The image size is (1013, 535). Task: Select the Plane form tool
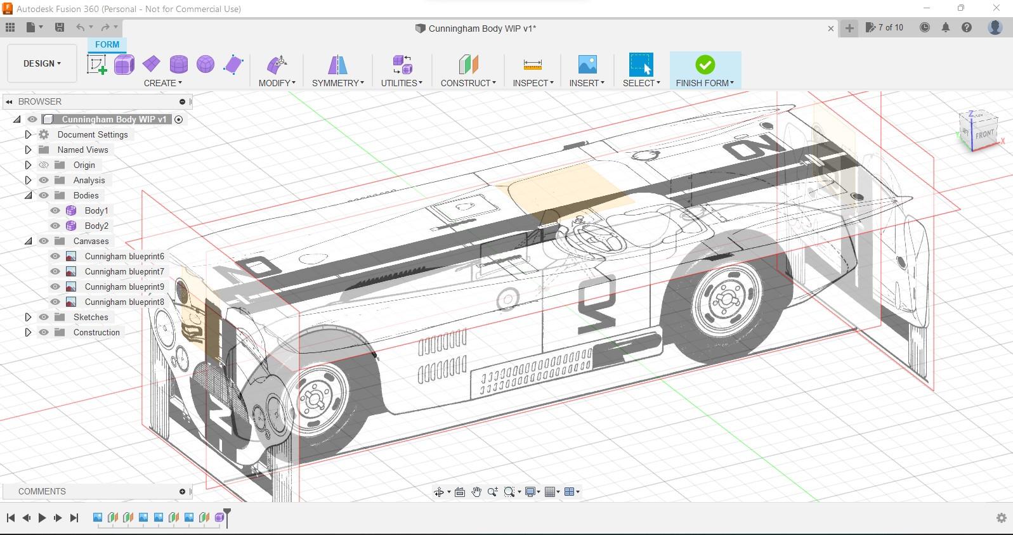click(152, 64)
